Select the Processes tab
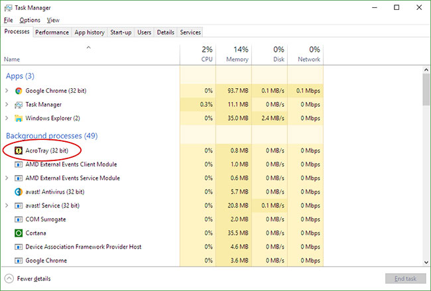 pos(17,32)
